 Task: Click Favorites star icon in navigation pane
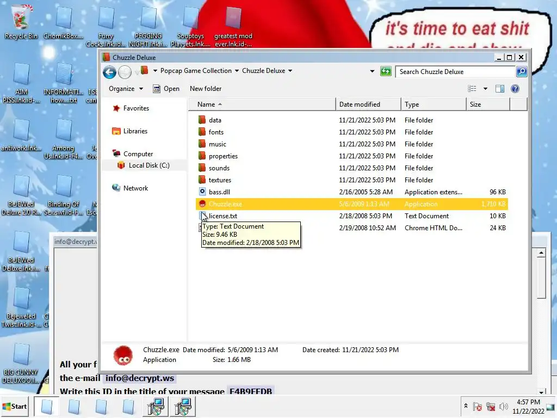tap(116, 108)
